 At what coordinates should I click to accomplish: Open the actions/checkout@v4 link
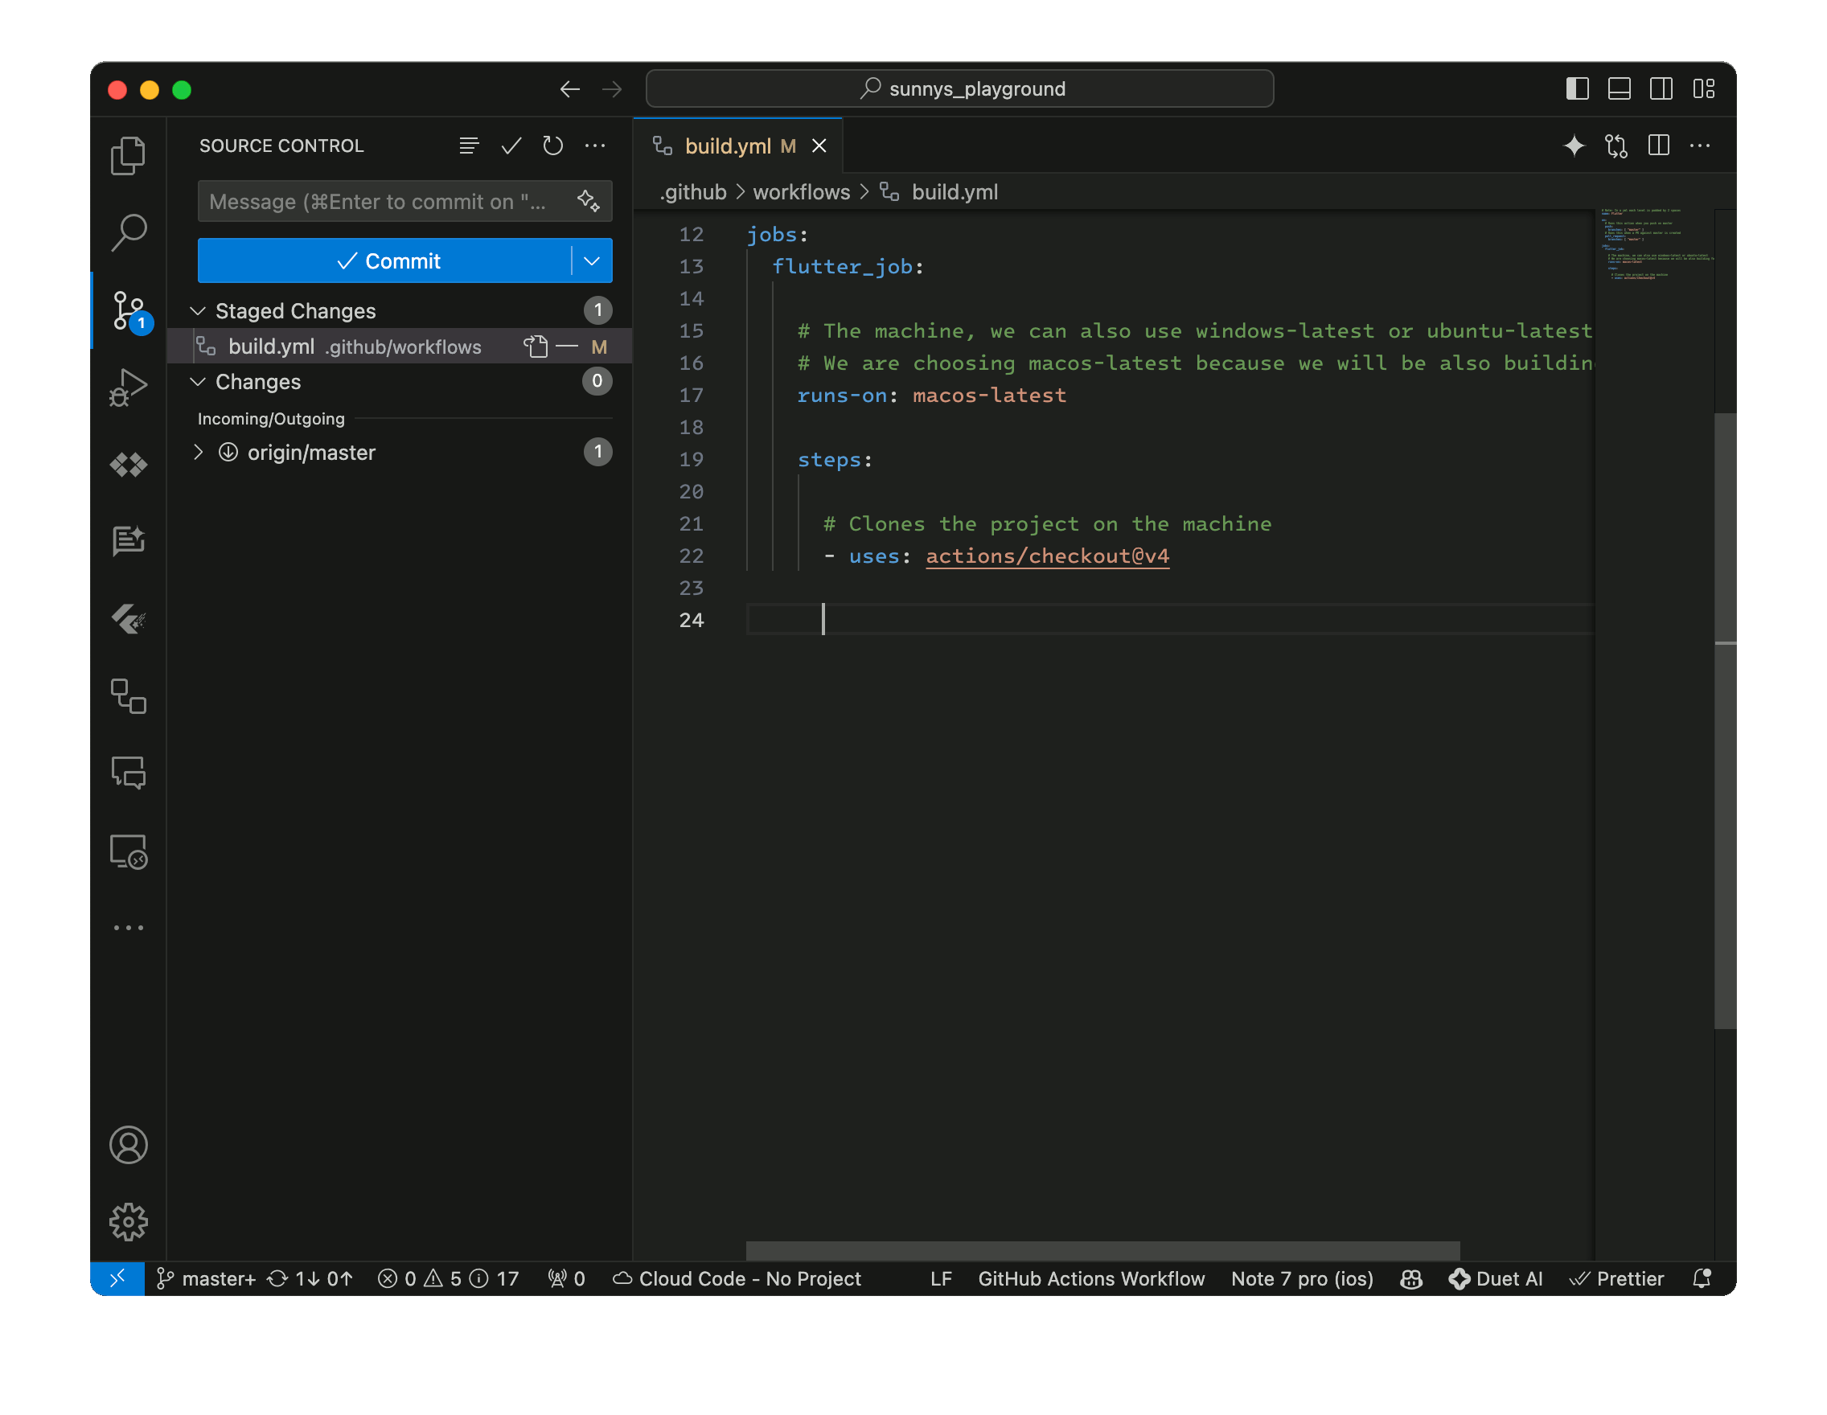coord(1046,556)
